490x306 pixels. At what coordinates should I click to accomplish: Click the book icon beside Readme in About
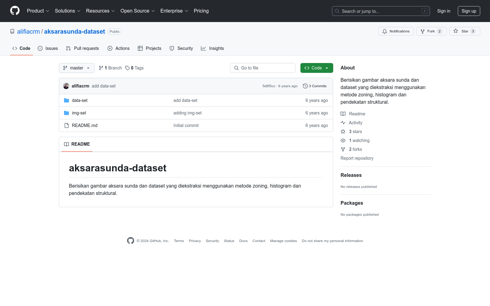343,114
